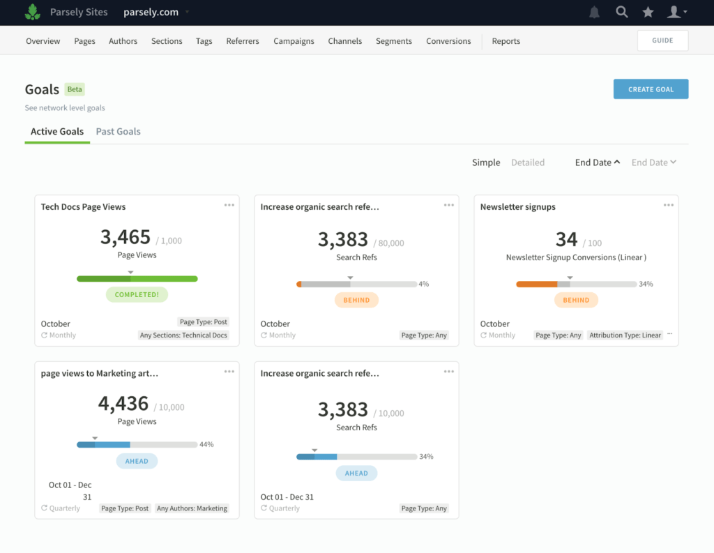Click the Any Sections: Technical Docs tag

click(183, 335)
